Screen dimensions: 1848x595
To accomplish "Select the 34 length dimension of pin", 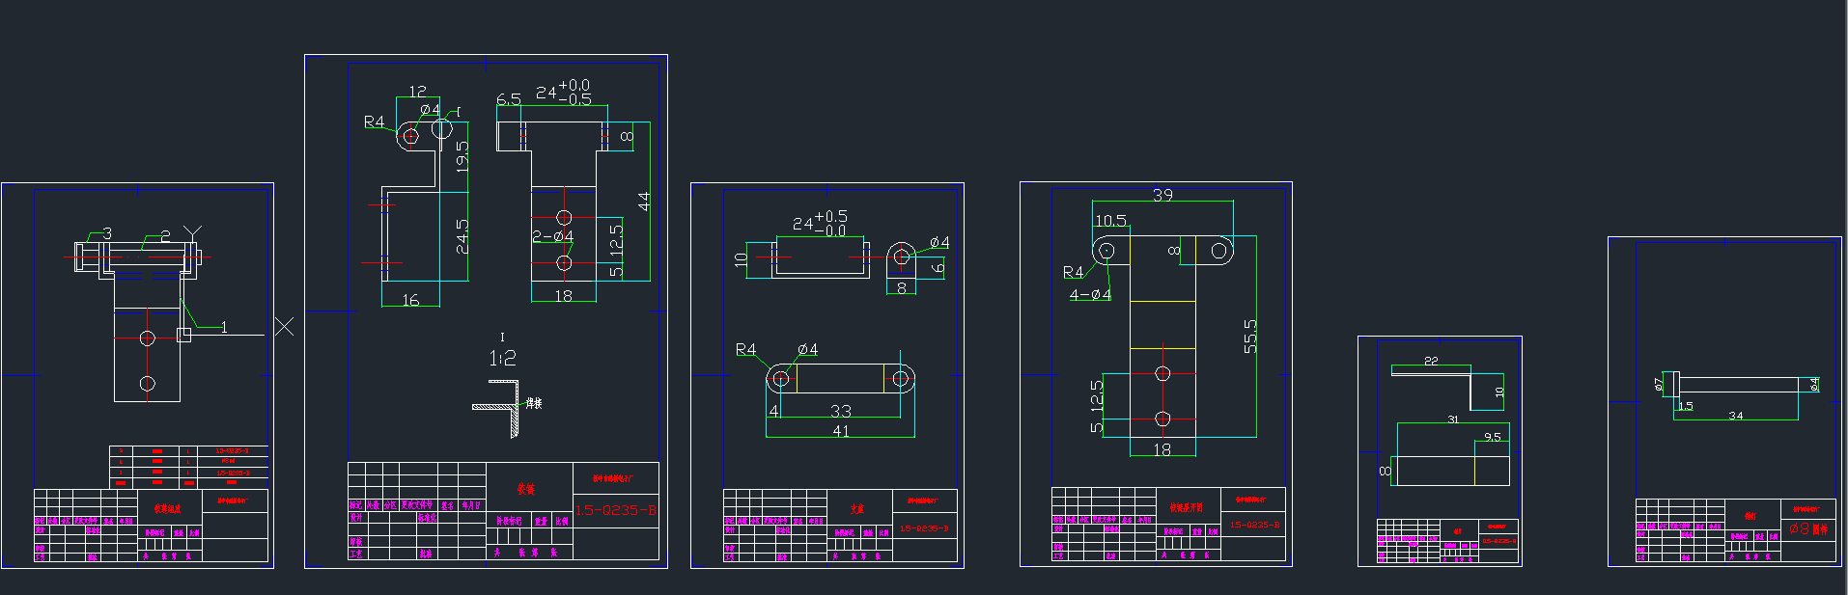I will (x=1736, y=416).
